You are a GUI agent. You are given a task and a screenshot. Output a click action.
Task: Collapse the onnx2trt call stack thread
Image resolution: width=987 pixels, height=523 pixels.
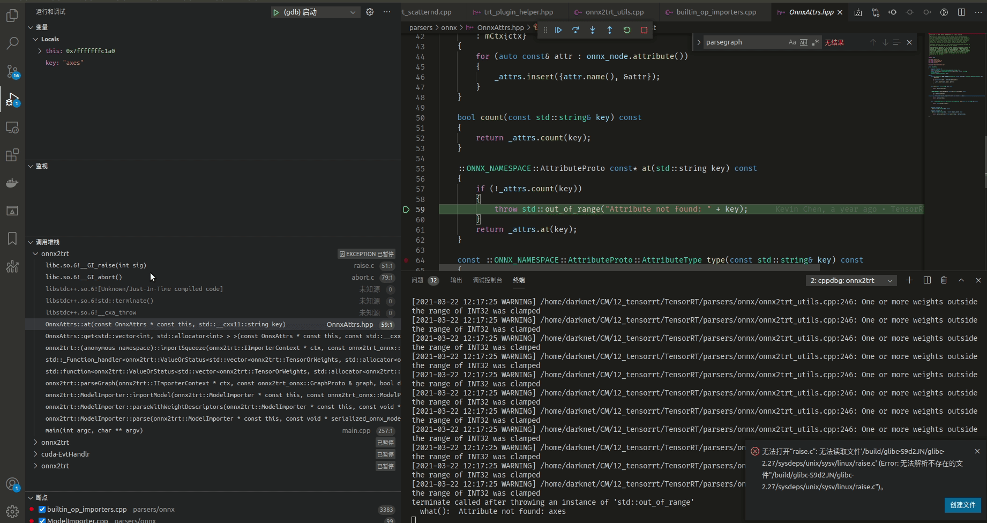[x=36, y=253]
